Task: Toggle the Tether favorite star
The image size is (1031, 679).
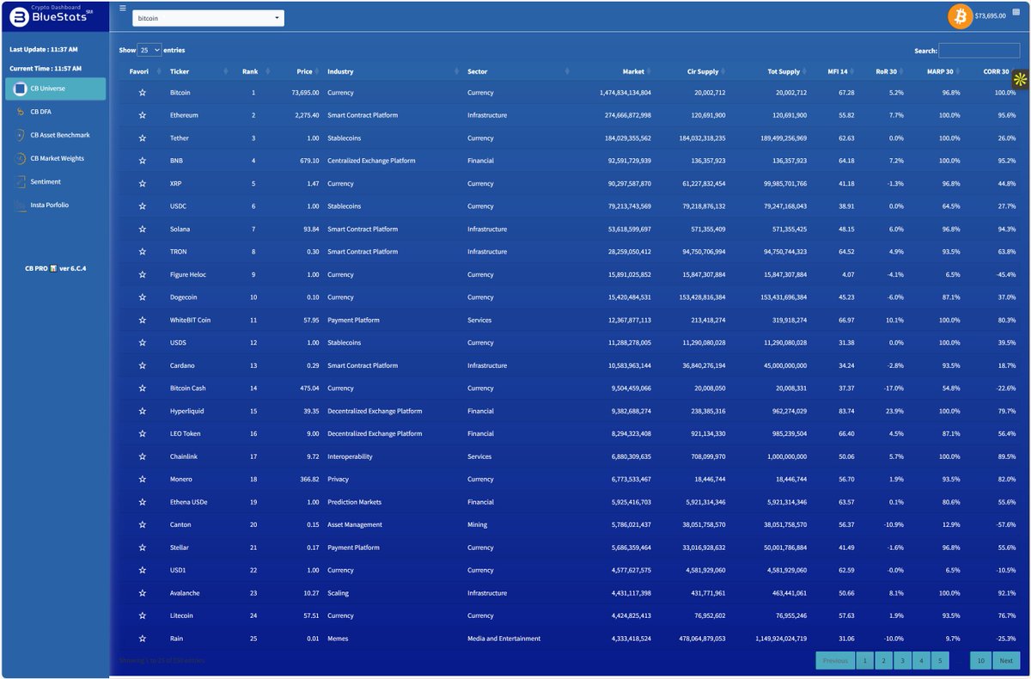Action: [143, 138]
